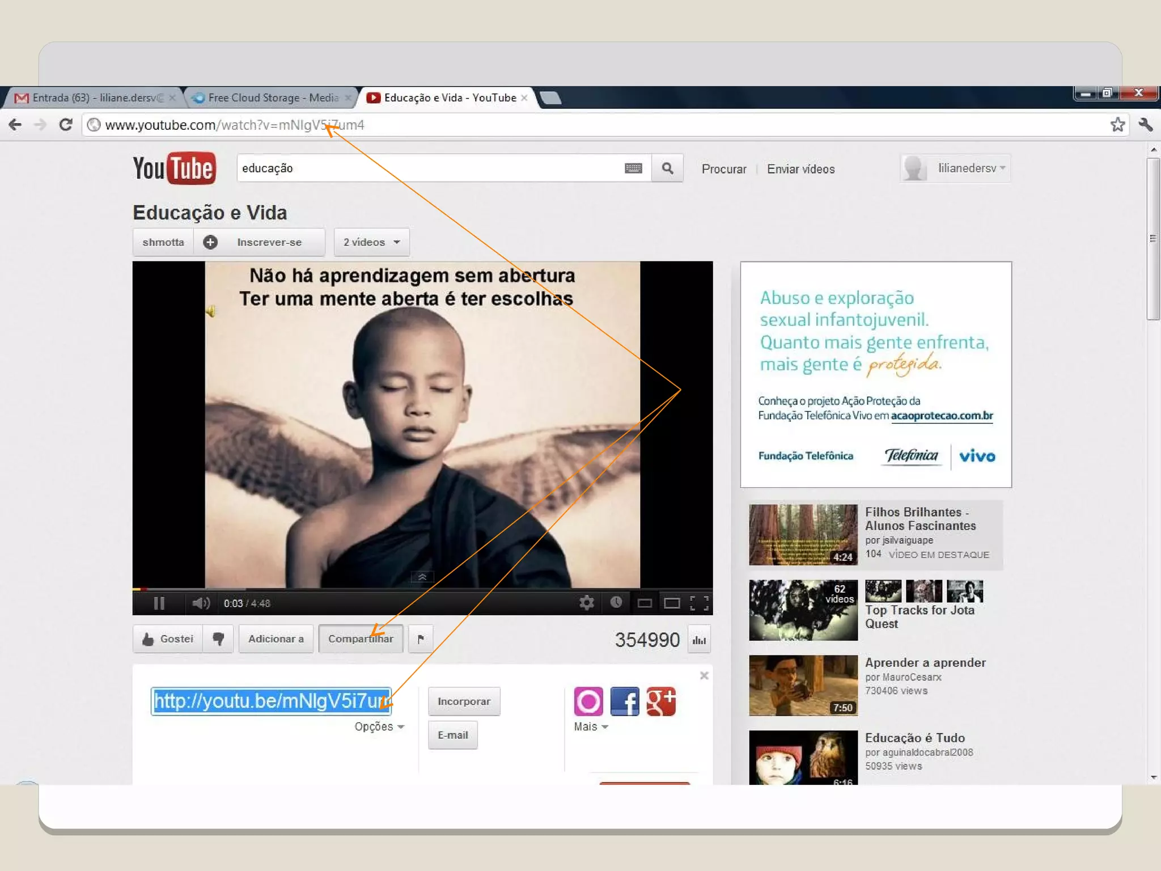
Task: Show video statistics chart icon
Action: (699, 640)
